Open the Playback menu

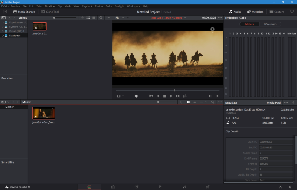(87, 6)
